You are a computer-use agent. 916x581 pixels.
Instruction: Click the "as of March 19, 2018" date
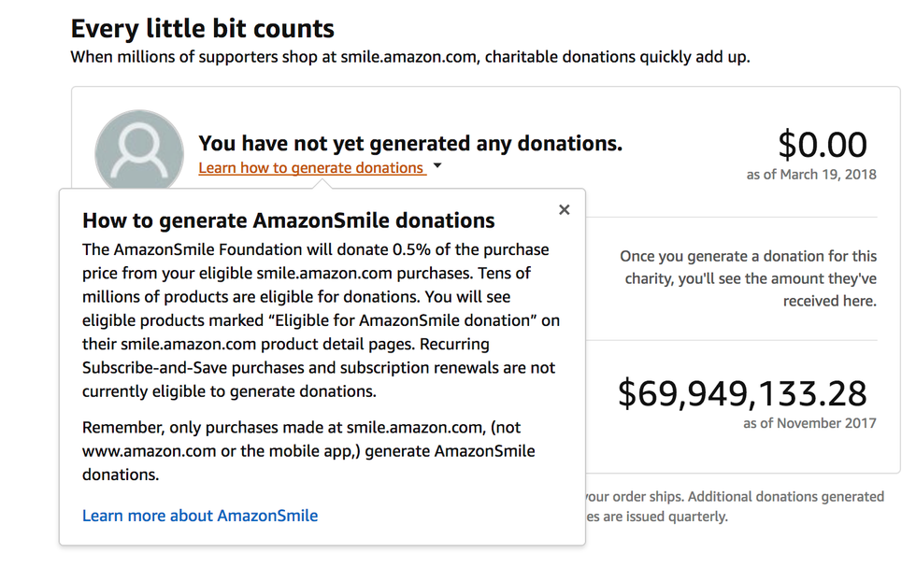pyautogui.click(x=811, y=174)
